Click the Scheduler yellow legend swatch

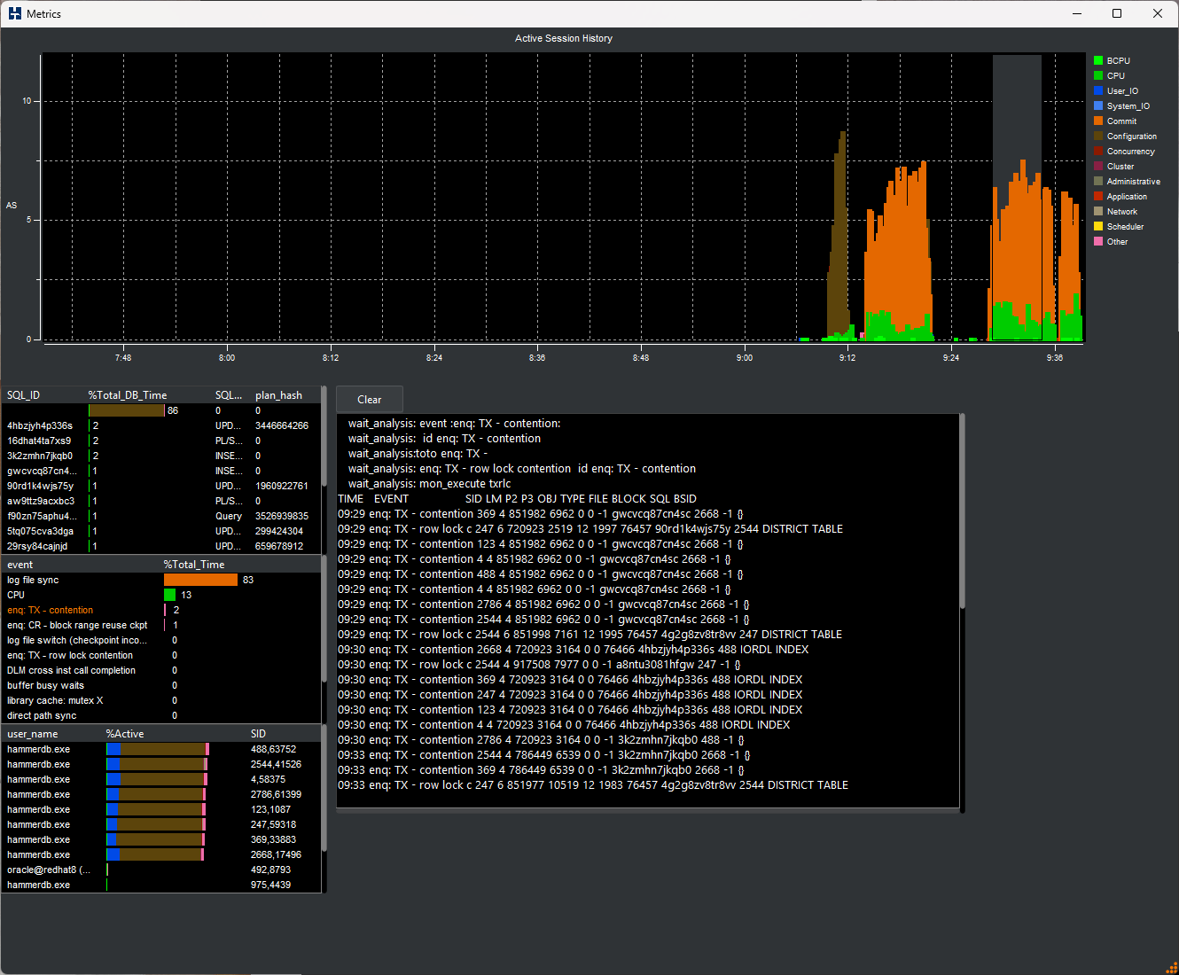[1098, 227]
